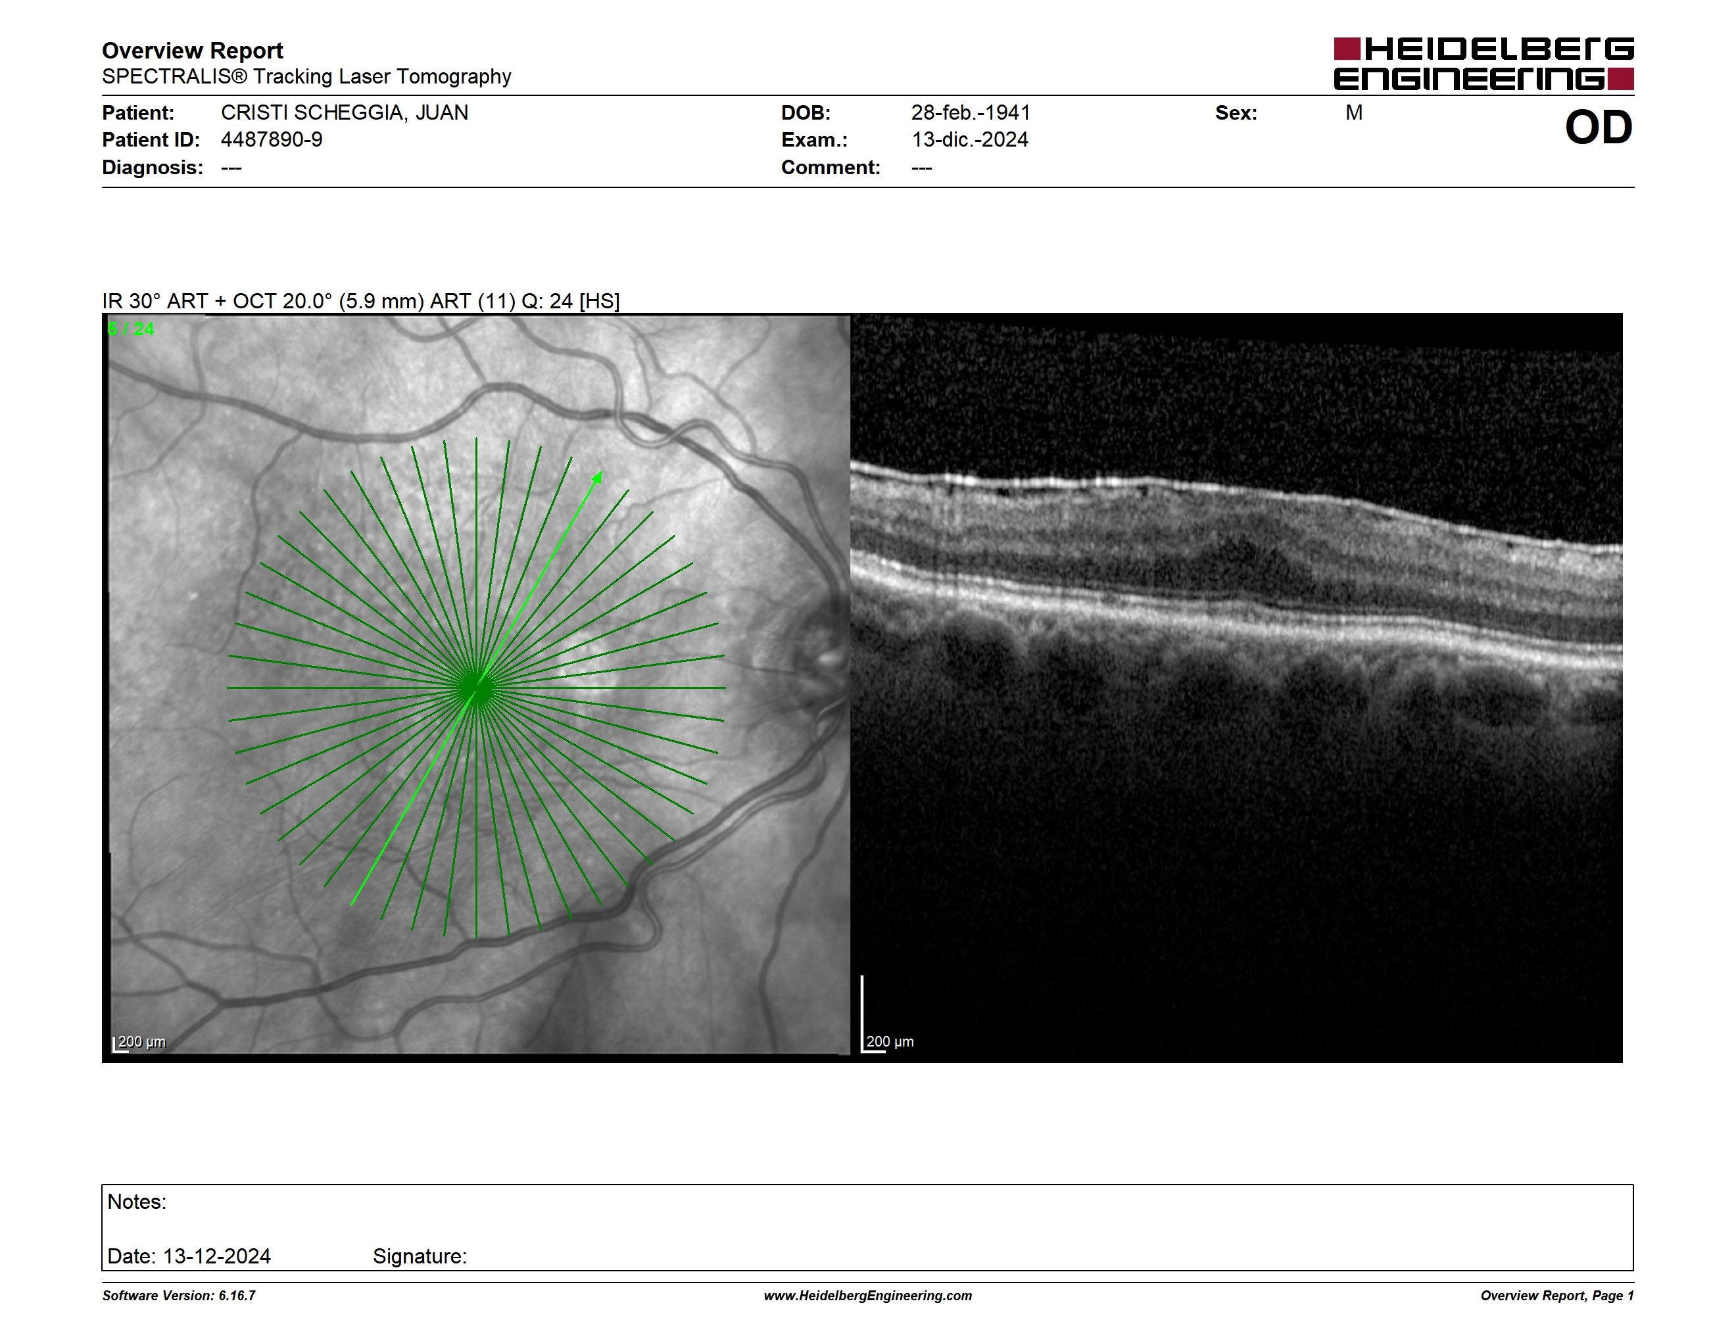Click 'Overview Report, Page 1' footer text
This screenshot has height=1341, width=1736.
coord(1557,1296)
